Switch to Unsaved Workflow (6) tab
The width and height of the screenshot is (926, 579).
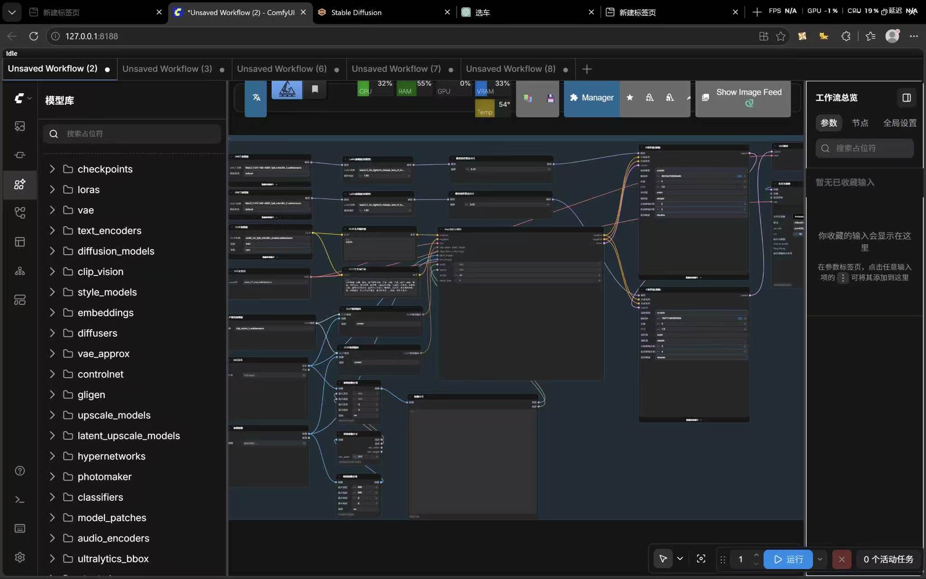288,69
